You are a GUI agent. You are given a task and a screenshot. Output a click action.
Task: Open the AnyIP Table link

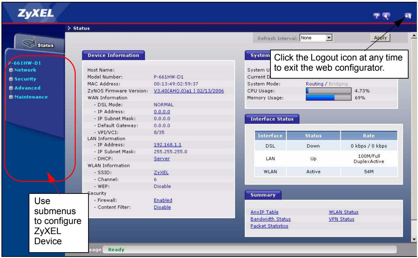pos(264,212)
